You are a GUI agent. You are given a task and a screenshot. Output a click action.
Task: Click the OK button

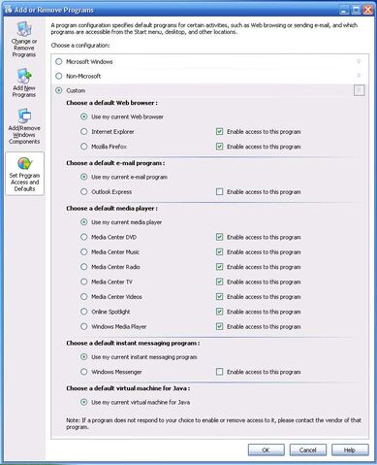pos(267,449)
